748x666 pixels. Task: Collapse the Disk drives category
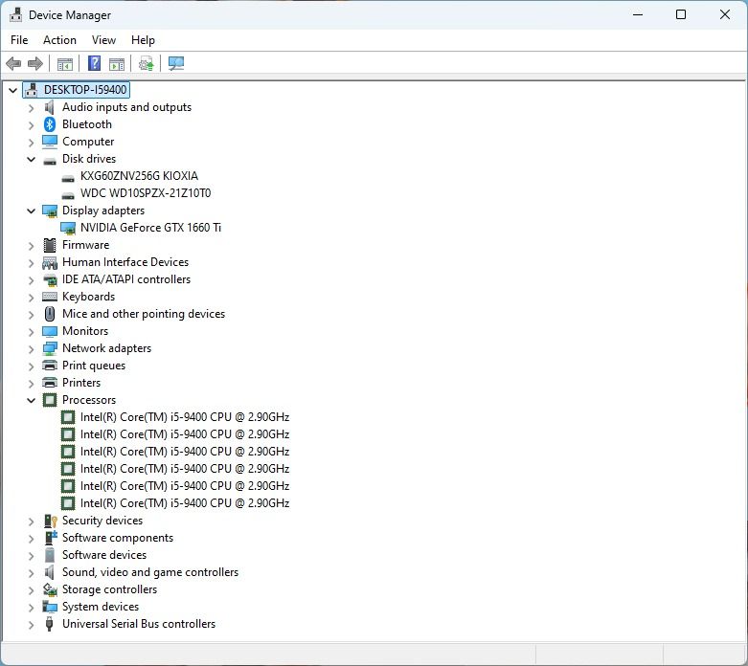point(31,160)
